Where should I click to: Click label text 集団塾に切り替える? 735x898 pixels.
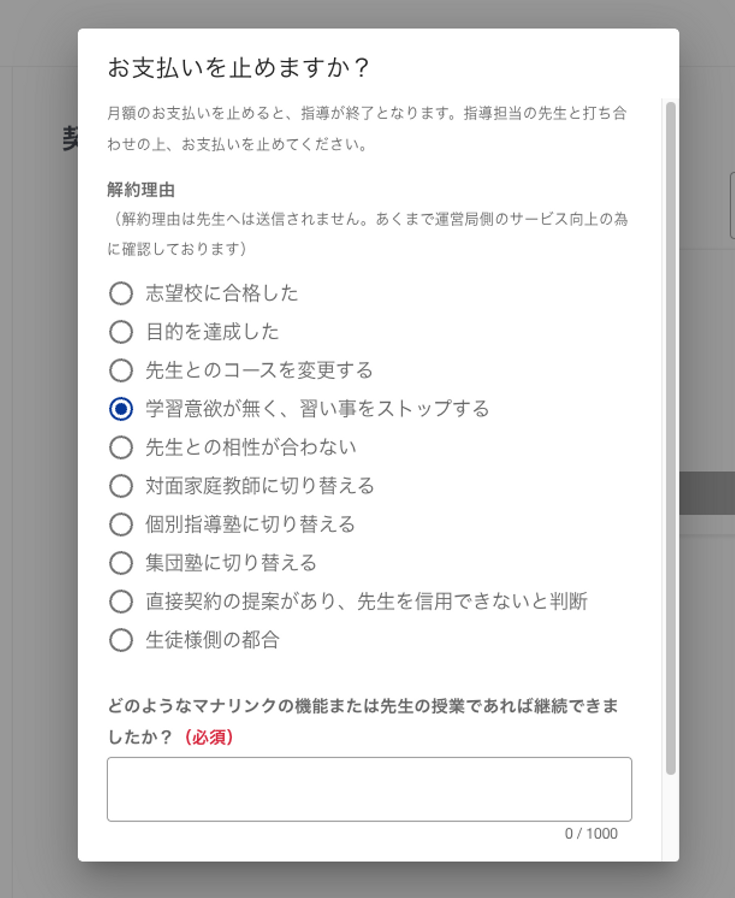231,563
